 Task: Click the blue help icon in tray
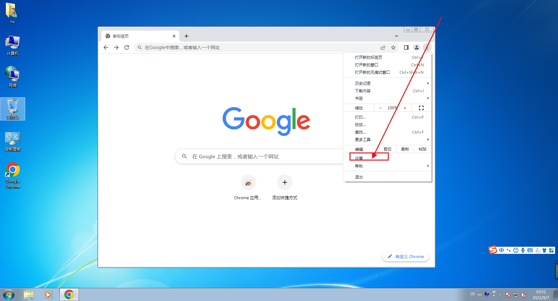coord(487,294)
